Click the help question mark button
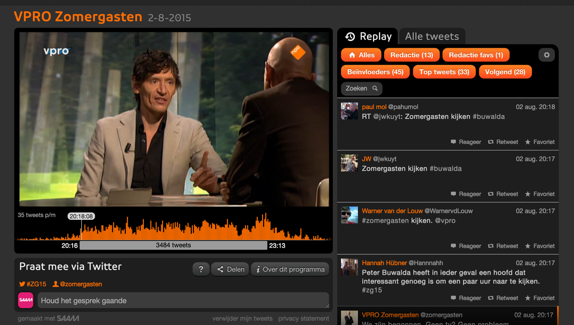 [x=201, y=269]
